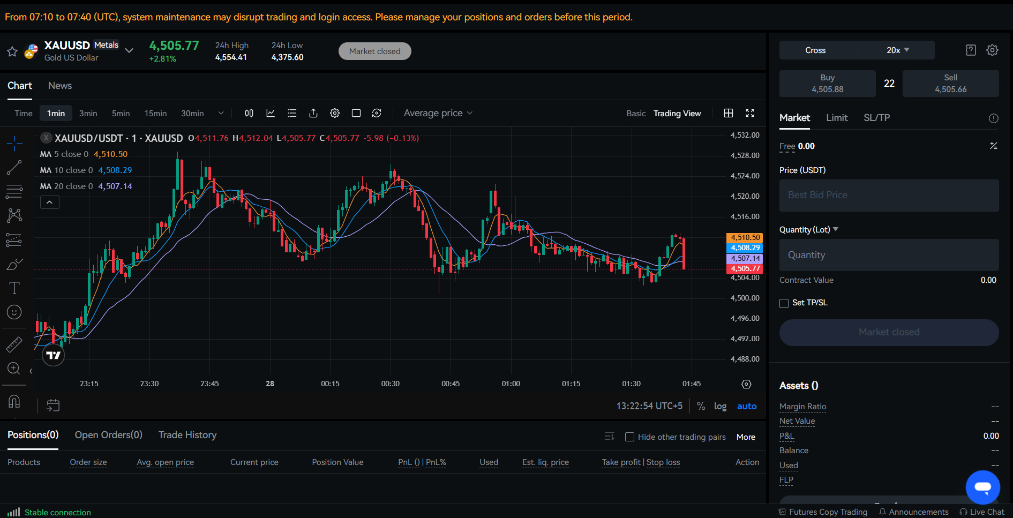
Task: Open Futures Copy Trading link
Action: click(x=823, y=512)
